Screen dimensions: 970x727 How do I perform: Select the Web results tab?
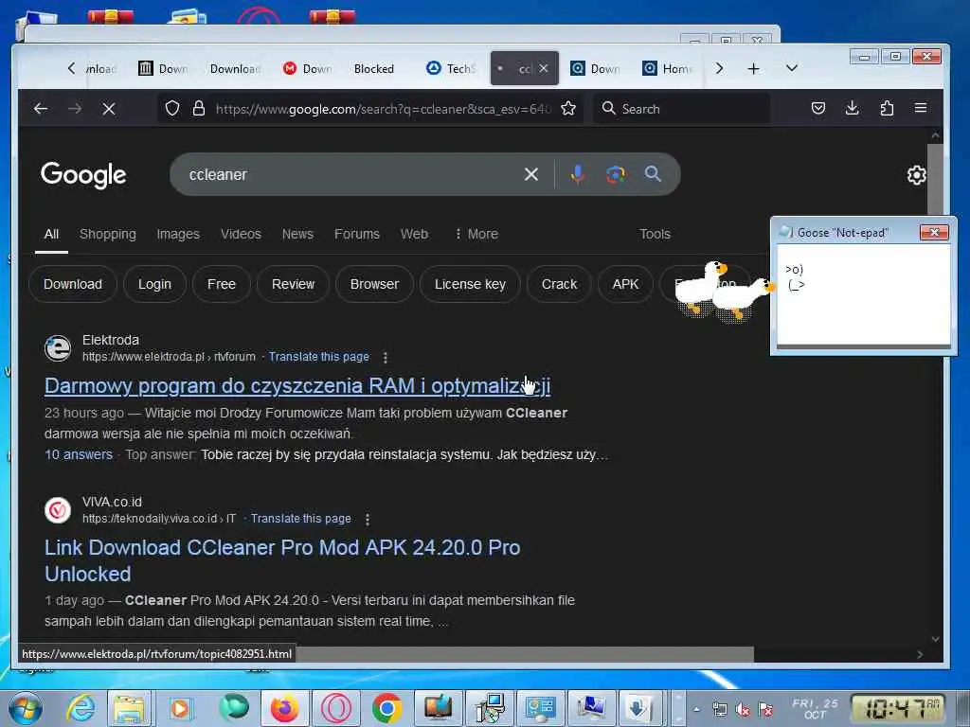414,234
